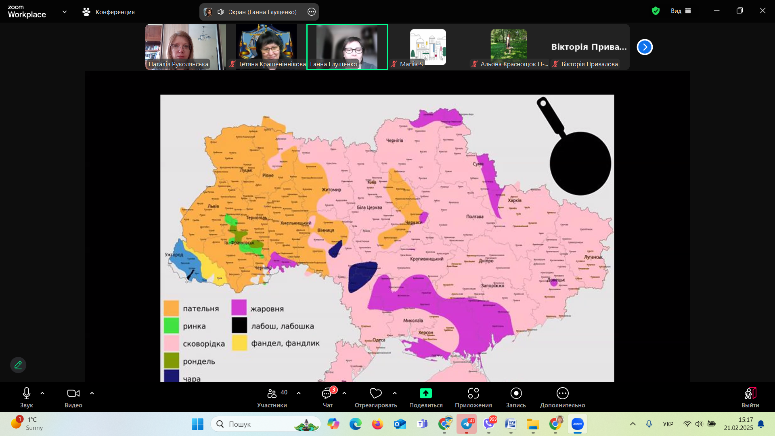Open the Вид view menu
Screen dimensions: 775x436
click(x=681, y=11)
